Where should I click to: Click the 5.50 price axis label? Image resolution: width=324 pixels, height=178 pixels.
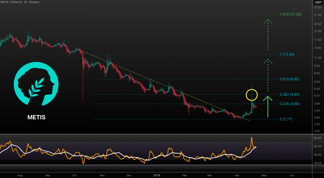pyautogui.click(x=318, y=89)
